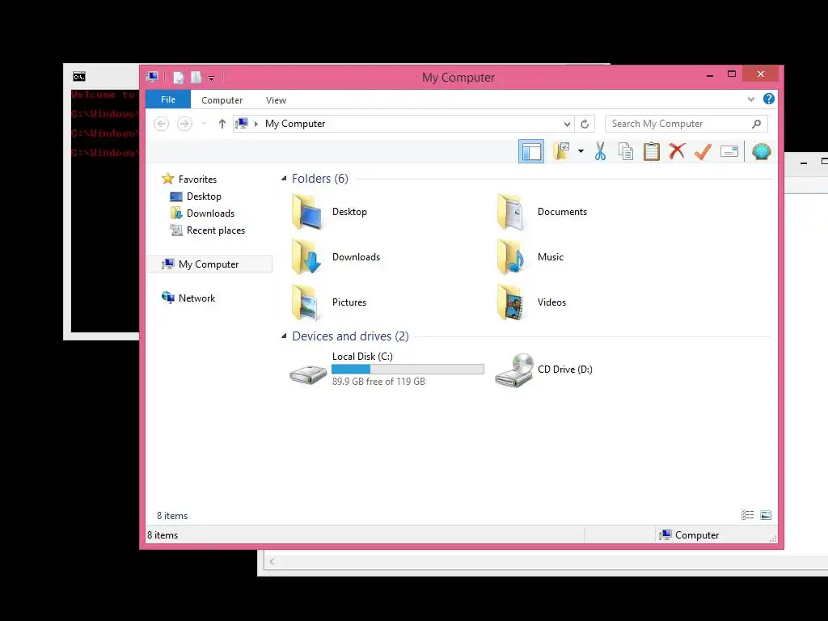Collapse the Devices and drives group
This screenshot has width=828, height=621.
tap(284, 336)
